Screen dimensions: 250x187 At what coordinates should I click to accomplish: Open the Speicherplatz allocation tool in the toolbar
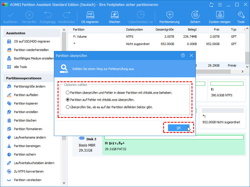pyautogui.click(x=140, y=17)
